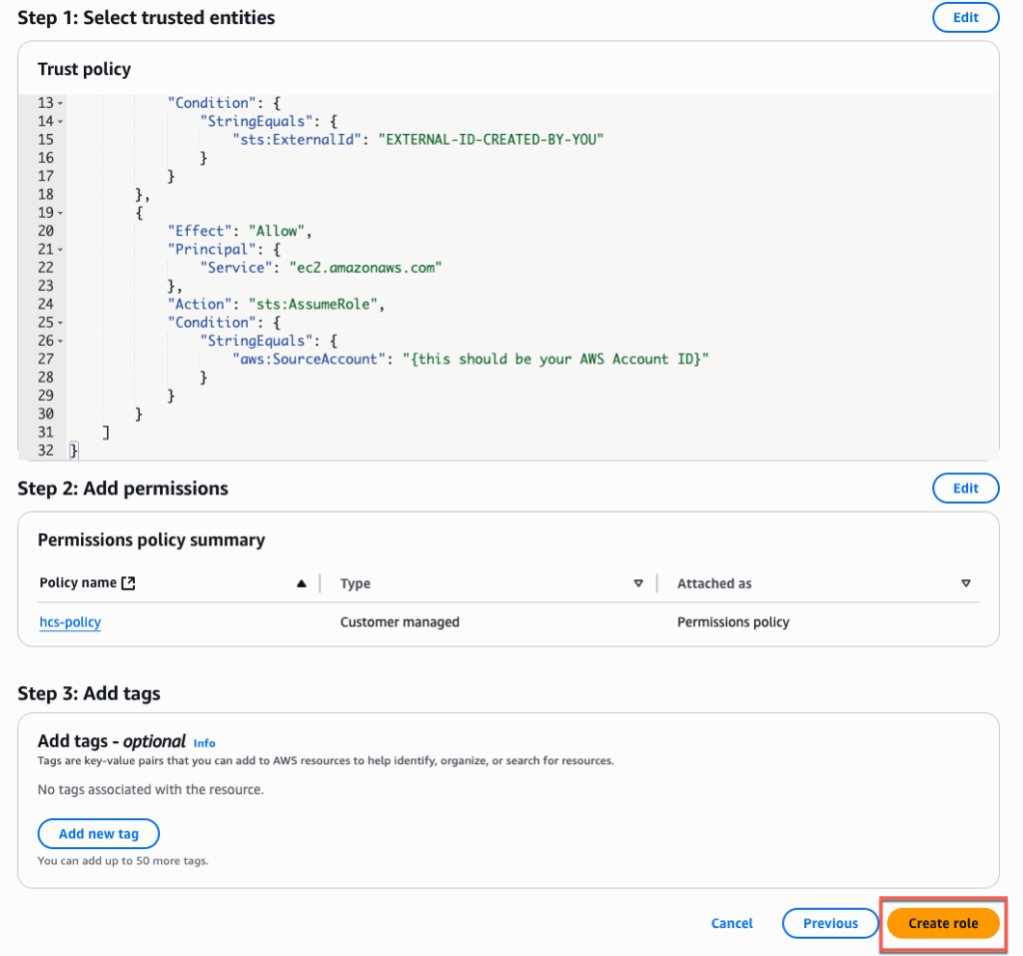Fold the StringEquals block at line 14

click(x=60, y=122)
